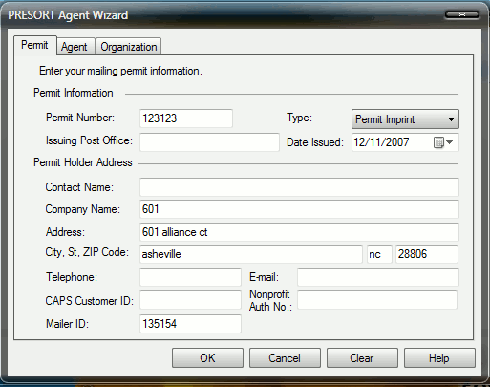490x387 pixels.
Task: Click the Contact Name field
Action: point(299,187)
